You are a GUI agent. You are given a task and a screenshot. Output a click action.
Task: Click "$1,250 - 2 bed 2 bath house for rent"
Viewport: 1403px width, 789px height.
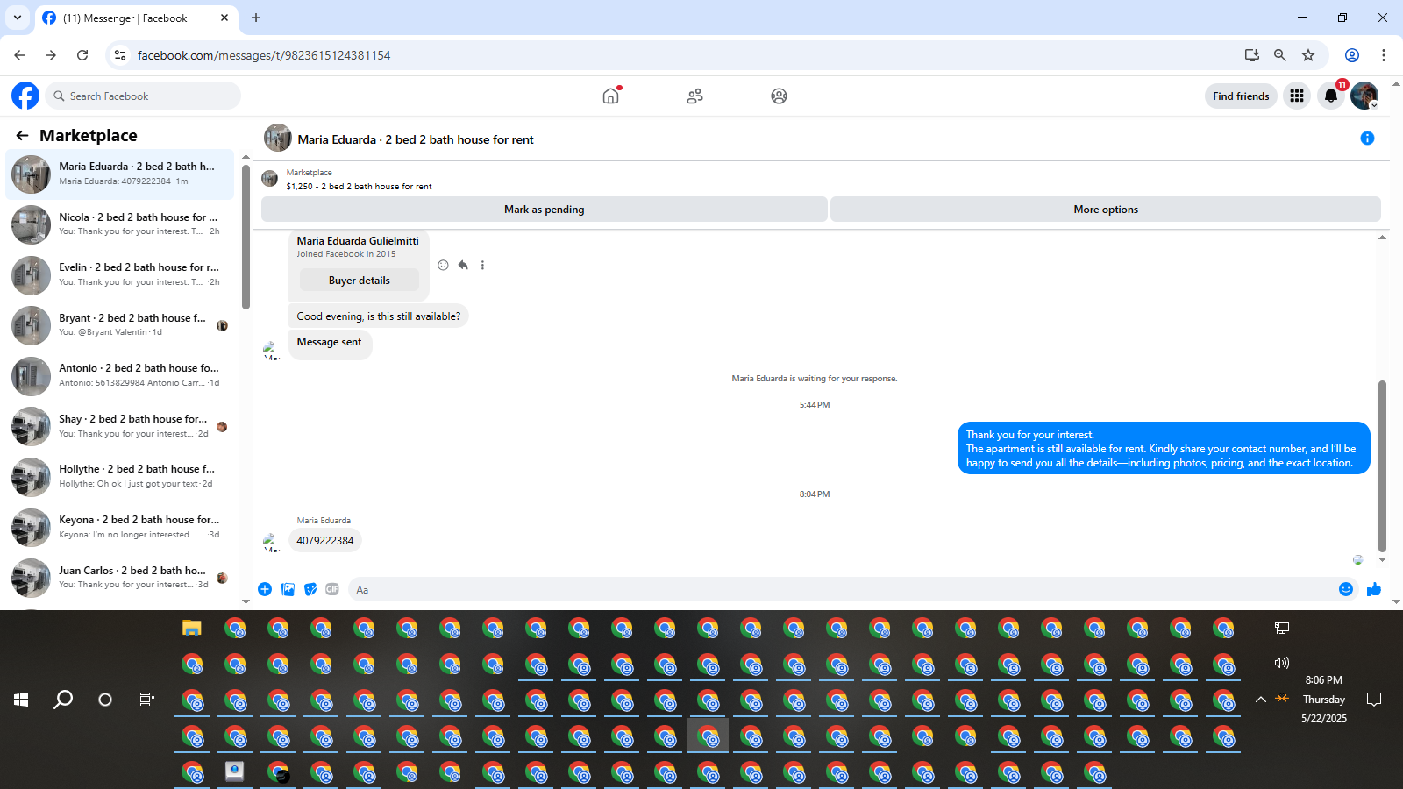point(360,187)
